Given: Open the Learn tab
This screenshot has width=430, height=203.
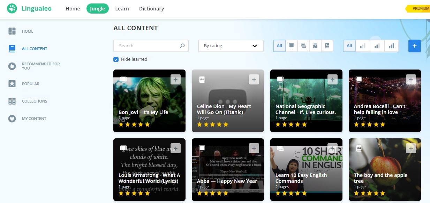Looking at the screenshot, I should point(122,9).
